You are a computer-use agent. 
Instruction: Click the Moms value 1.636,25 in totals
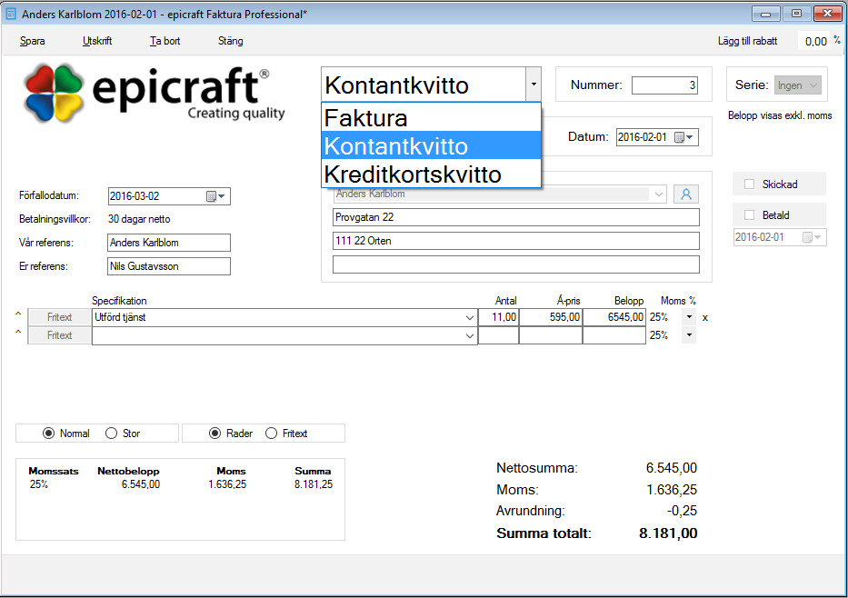coord(672,490)
